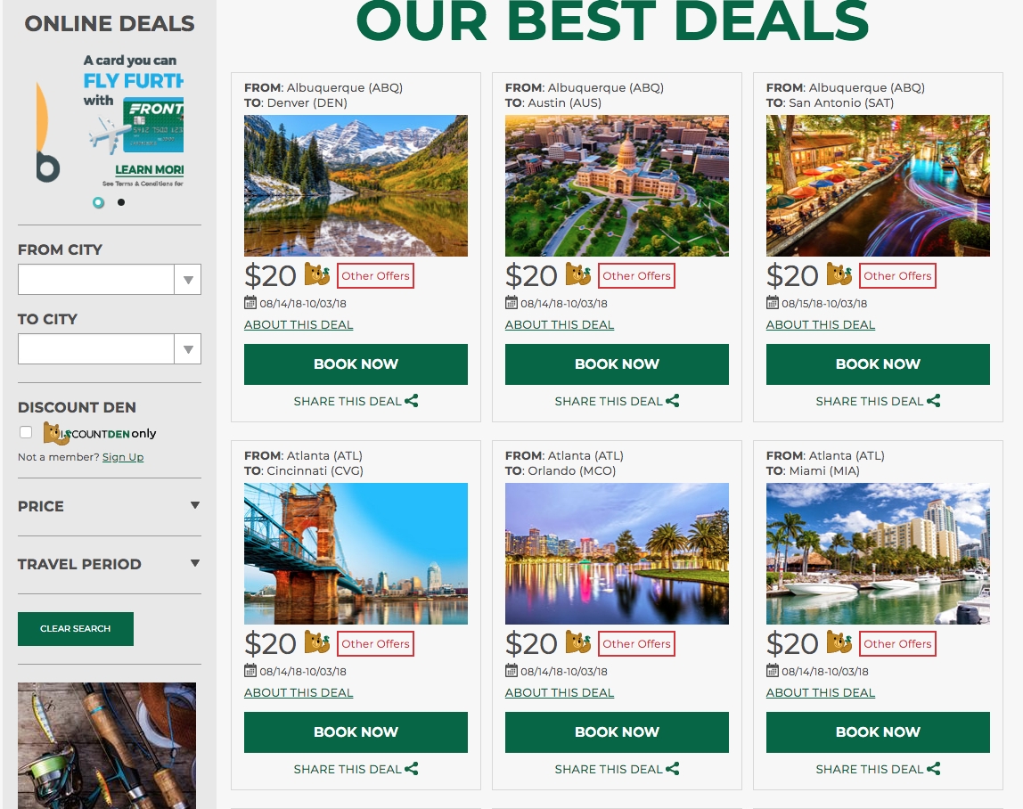Book the Albuquerque to San Antonio deal
This screenshot has width=1023, height=809.
coord(878,364)
